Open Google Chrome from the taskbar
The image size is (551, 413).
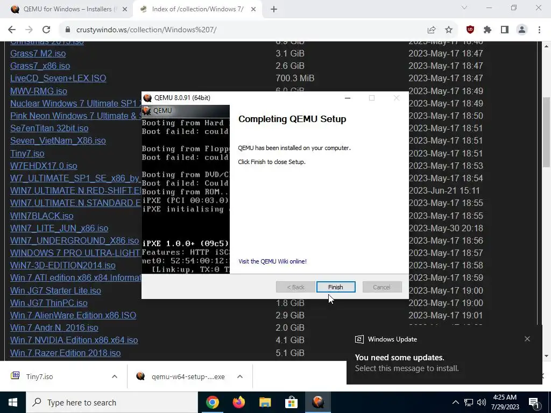(x=212, y=402)
